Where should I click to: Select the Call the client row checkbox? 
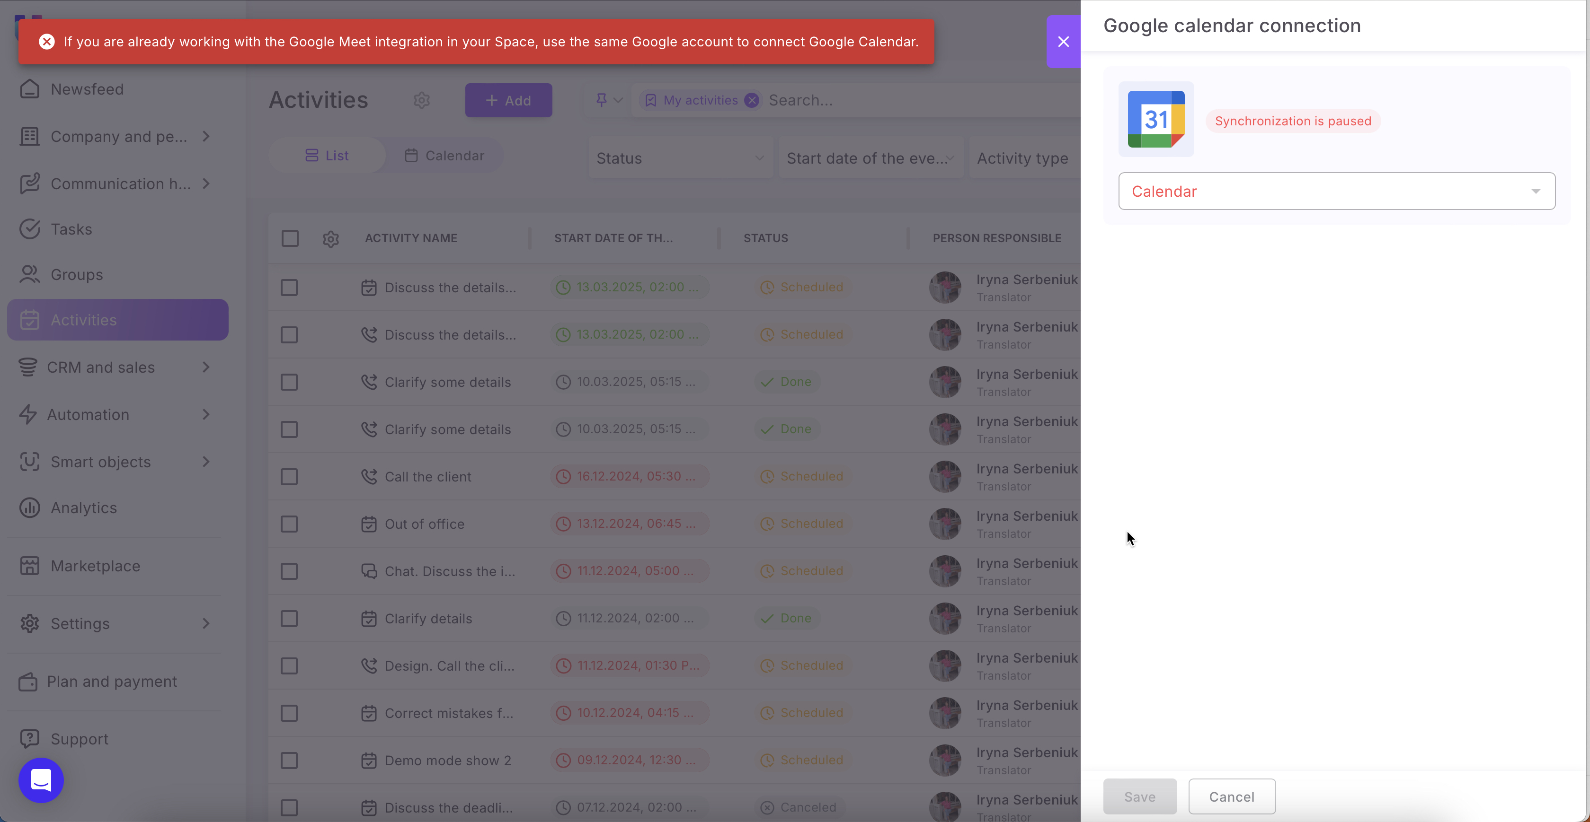click(289, 477)
